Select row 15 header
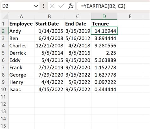 pyautogui.click(x=4, y=126)
